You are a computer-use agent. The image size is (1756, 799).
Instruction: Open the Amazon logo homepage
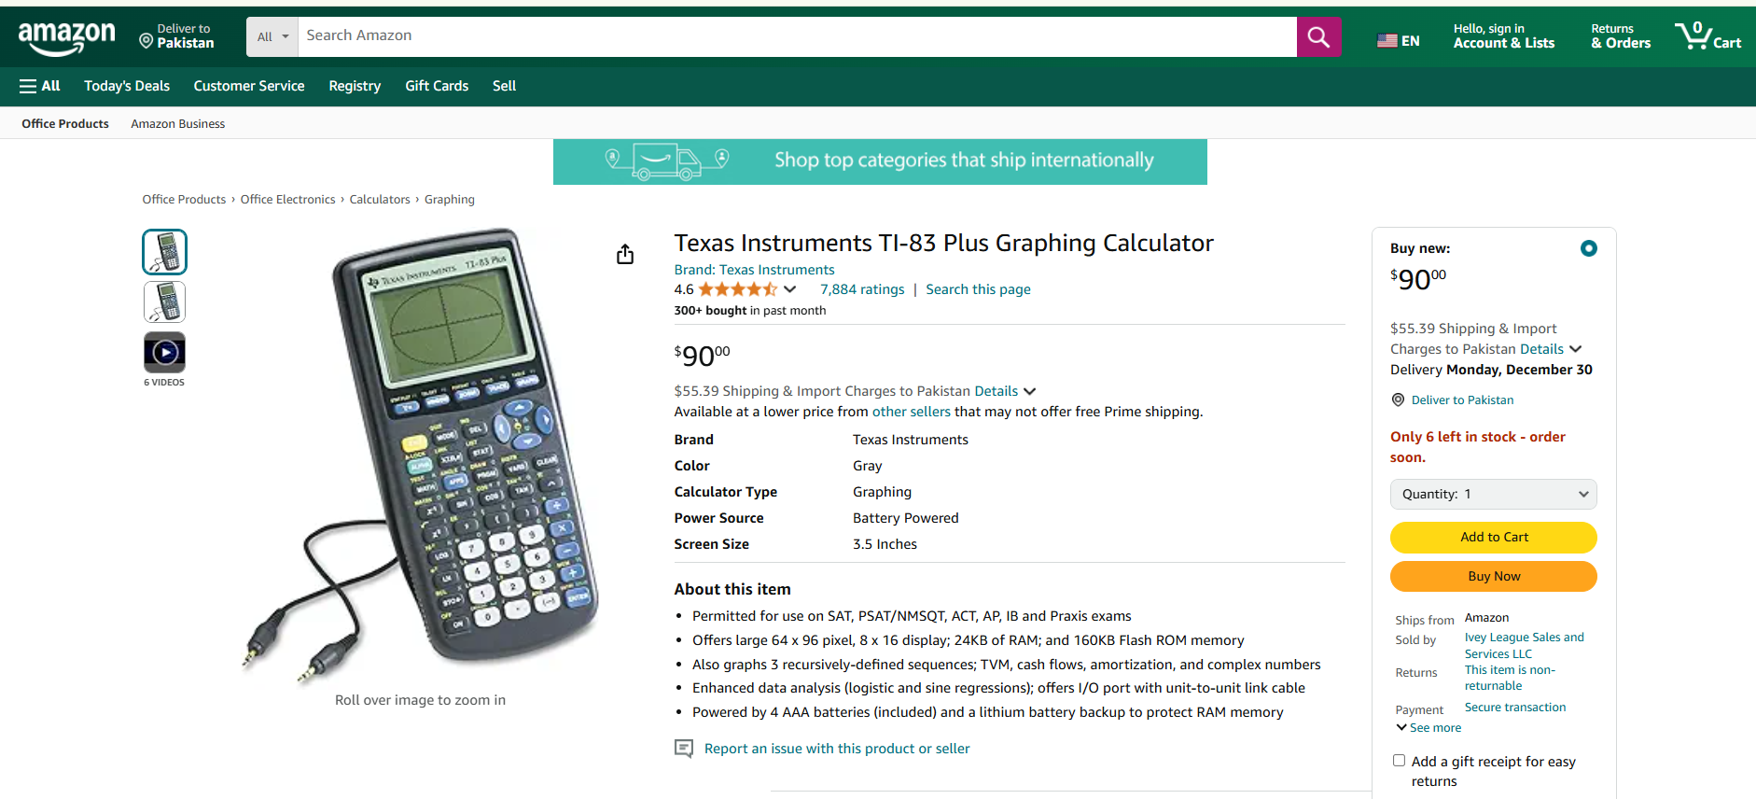[x=66, y=38]
